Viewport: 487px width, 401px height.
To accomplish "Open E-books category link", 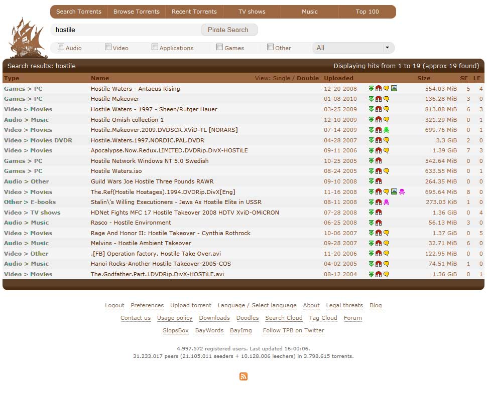I will coord(43,202).
